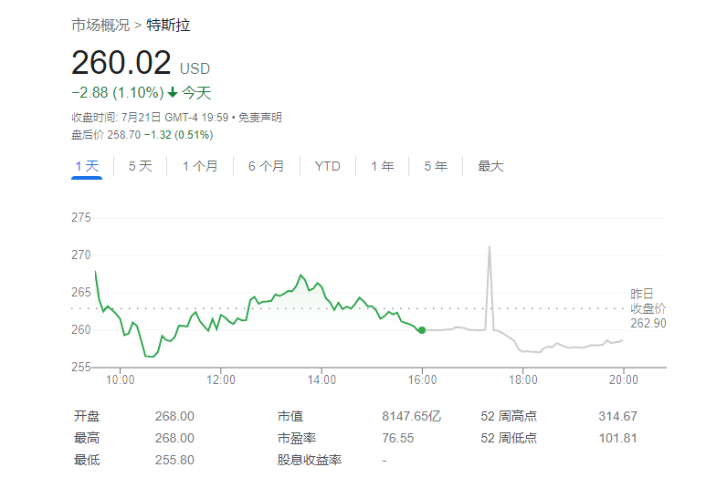The height and width of the screenshot is (478, 706).
Task: Click the 开盘 value 268.00
Action: (174, 416)
